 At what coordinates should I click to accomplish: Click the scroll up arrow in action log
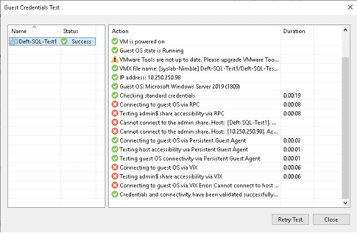[345, 30]
